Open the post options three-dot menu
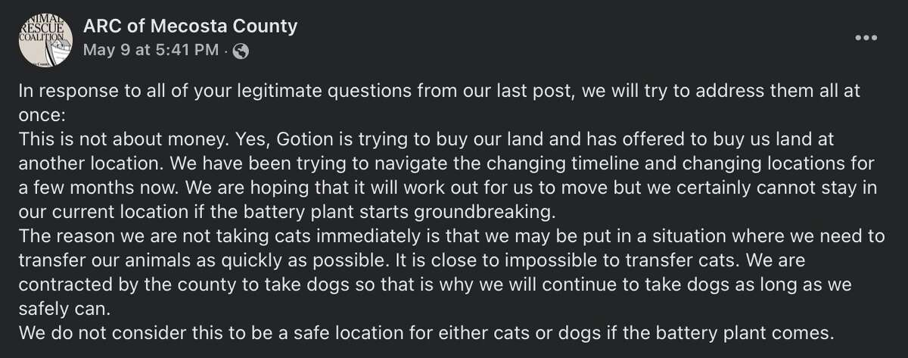The width and height of the screenshot is (908, 358). point(866,39)
